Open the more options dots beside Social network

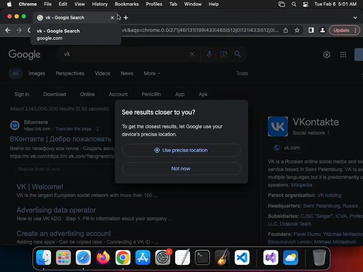point(329,132)
